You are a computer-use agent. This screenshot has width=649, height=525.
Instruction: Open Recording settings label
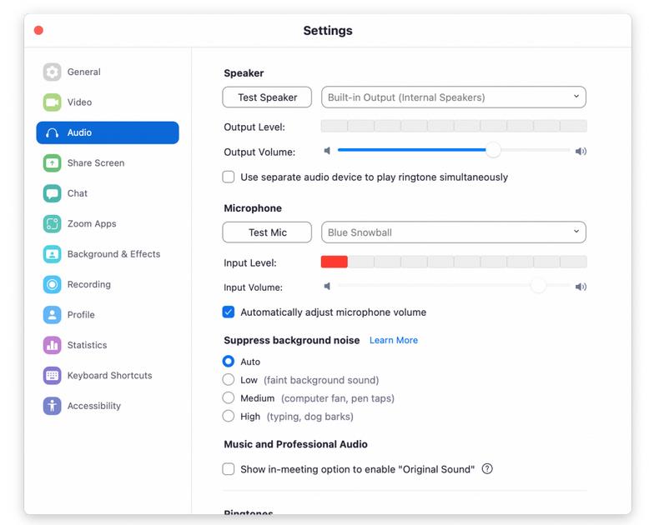coord(89,284)
